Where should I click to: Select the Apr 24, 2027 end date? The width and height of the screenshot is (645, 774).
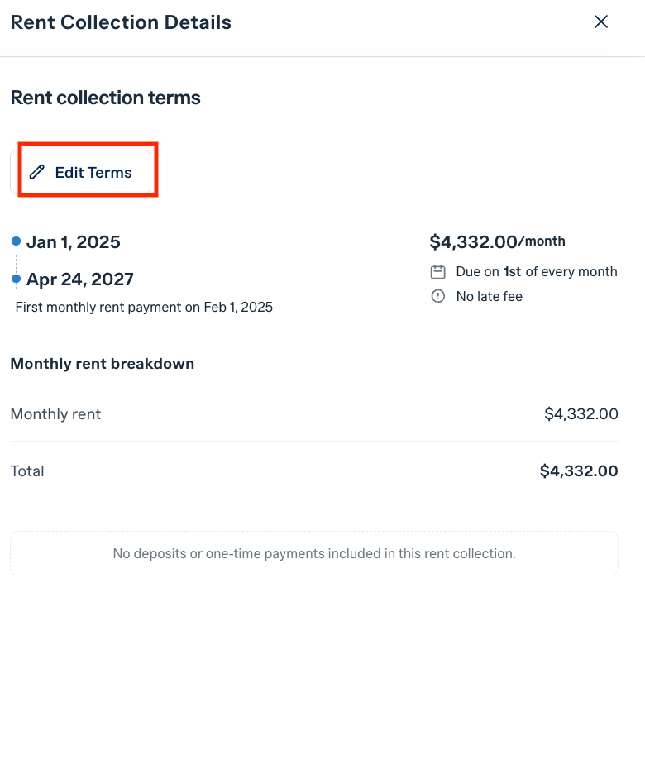(80, 279)
